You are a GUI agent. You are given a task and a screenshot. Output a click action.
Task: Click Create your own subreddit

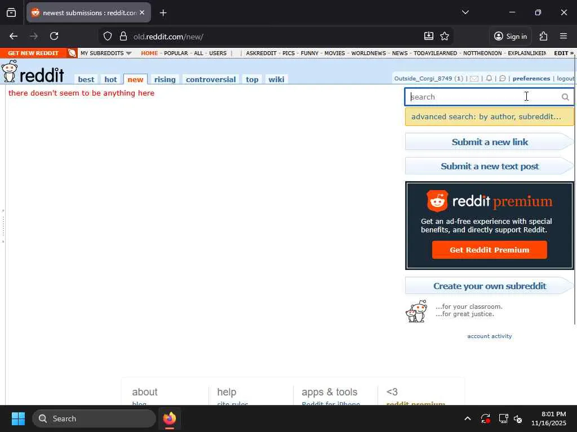click(x=490, y=286)
